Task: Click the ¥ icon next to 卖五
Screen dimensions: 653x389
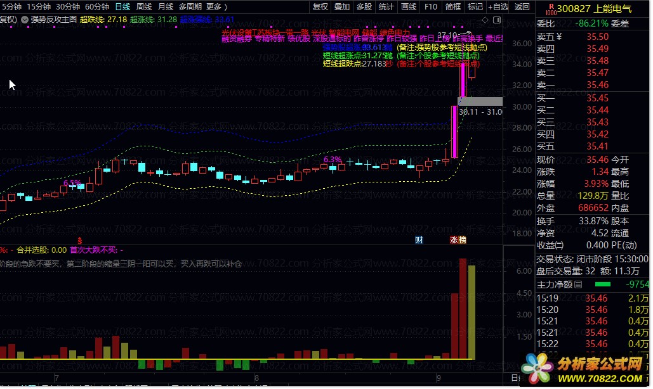Action: coord(559,37)
